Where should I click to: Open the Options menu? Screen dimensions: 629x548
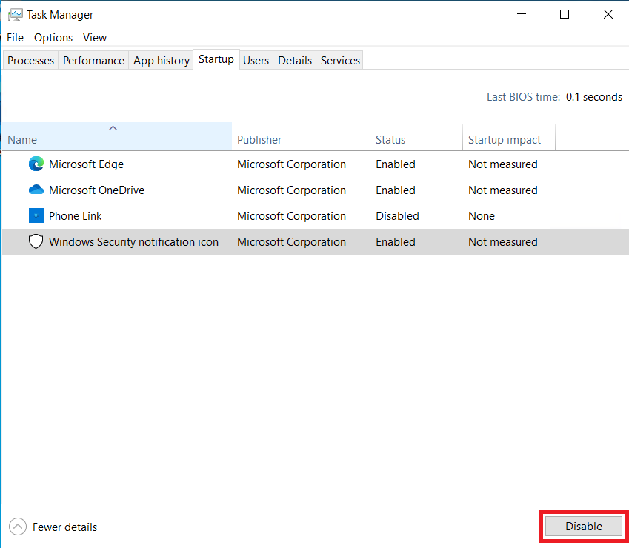coord(53,38)
